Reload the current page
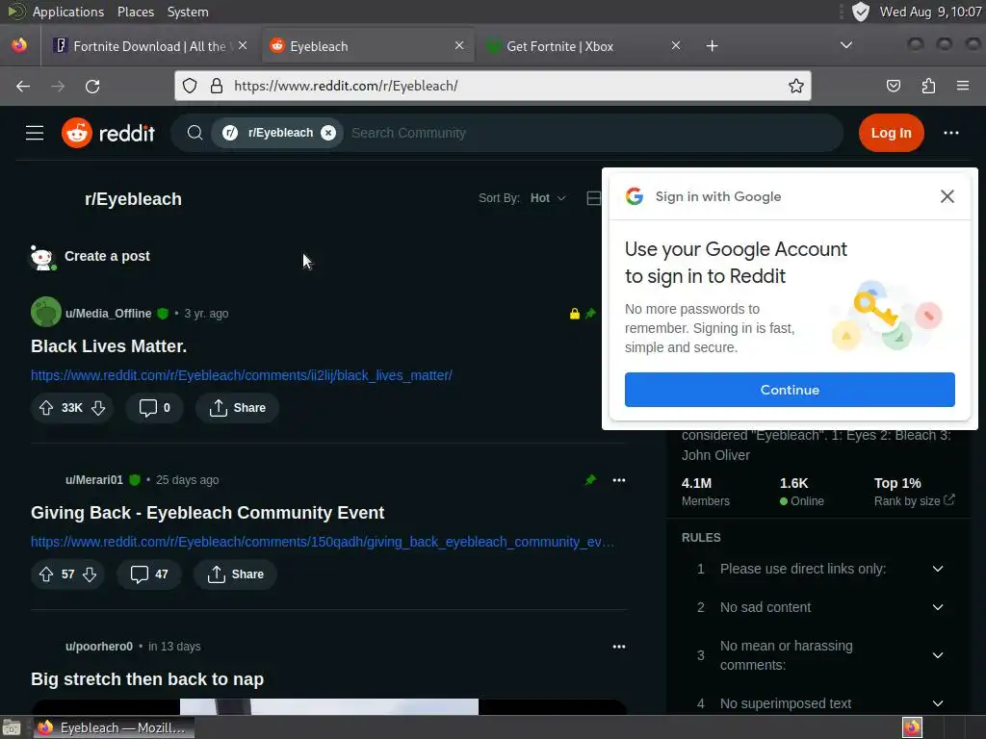This screenshot has height=739, width=986. click(x=92, y=86)
